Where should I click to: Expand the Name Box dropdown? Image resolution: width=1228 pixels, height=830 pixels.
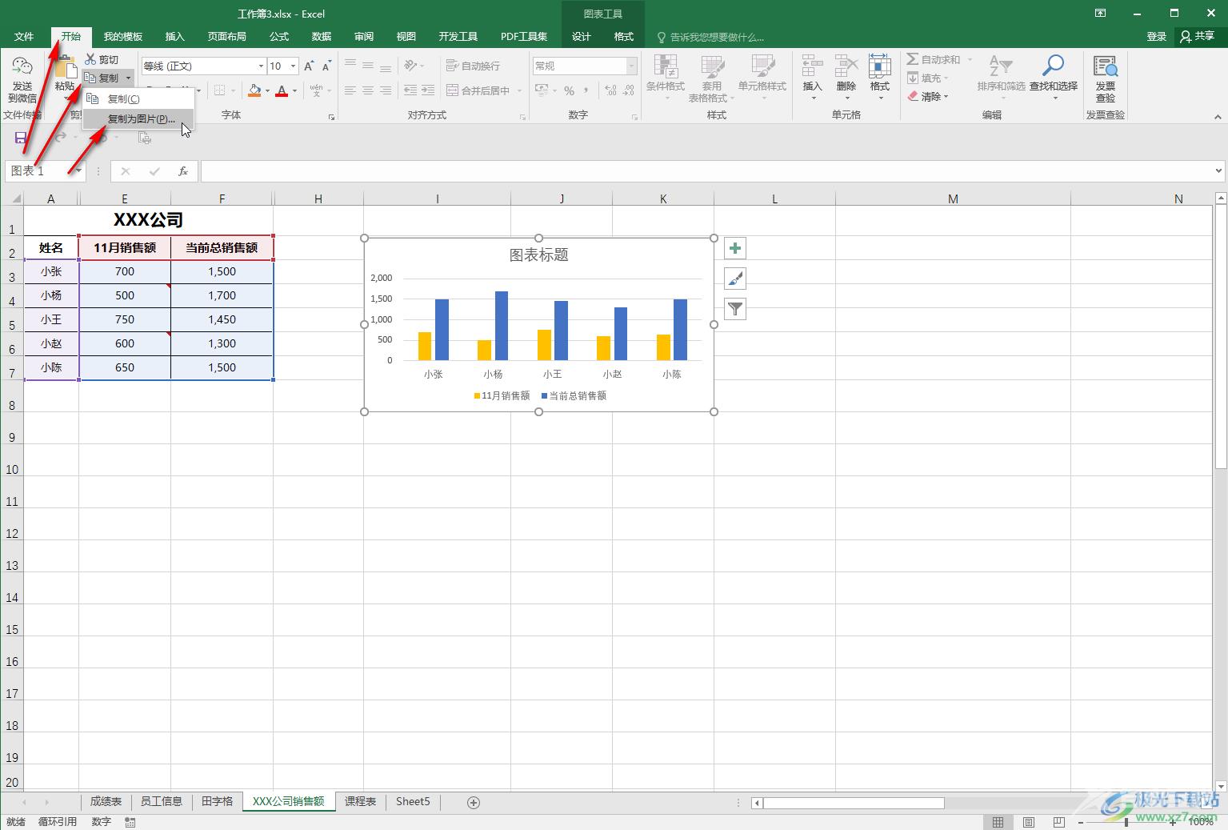click(80, 170)
